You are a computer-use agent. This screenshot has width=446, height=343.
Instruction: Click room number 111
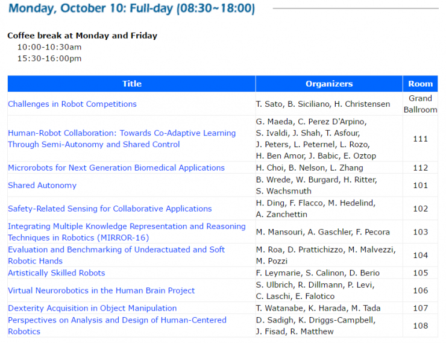[x=421, y=139]
